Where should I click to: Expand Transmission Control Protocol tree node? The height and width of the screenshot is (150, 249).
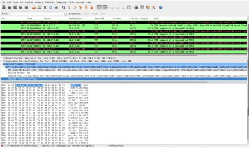point(2,61)
